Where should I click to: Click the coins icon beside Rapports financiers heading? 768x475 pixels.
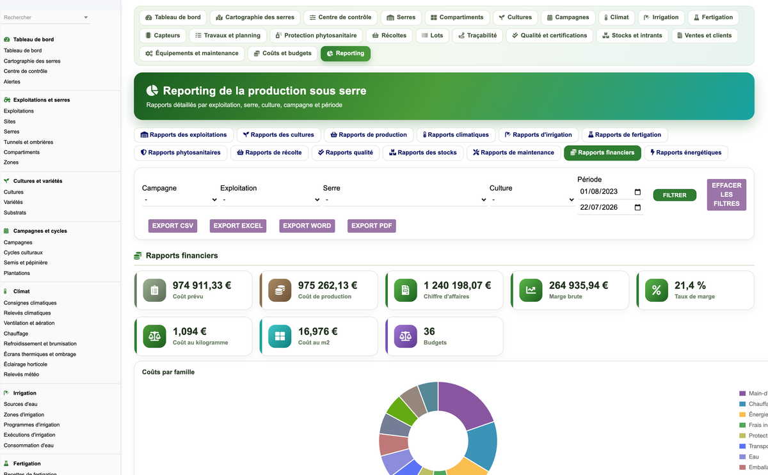[138, 256]
